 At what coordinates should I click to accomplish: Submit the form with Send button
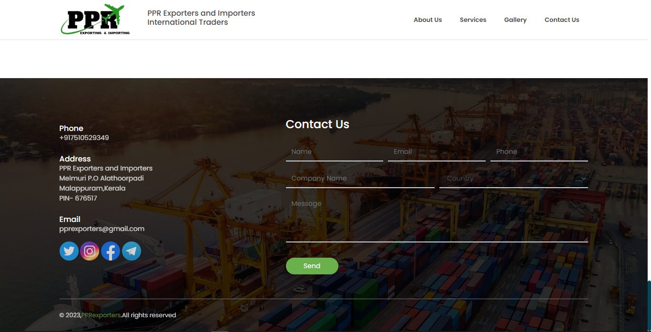click(x=312, y=266)
